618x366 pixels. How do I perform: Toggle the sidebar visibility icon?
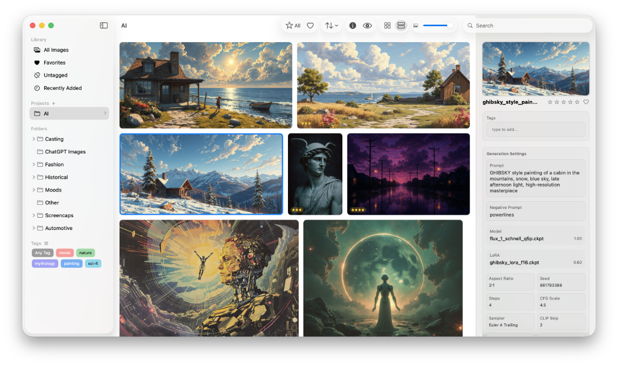point(103,25)
